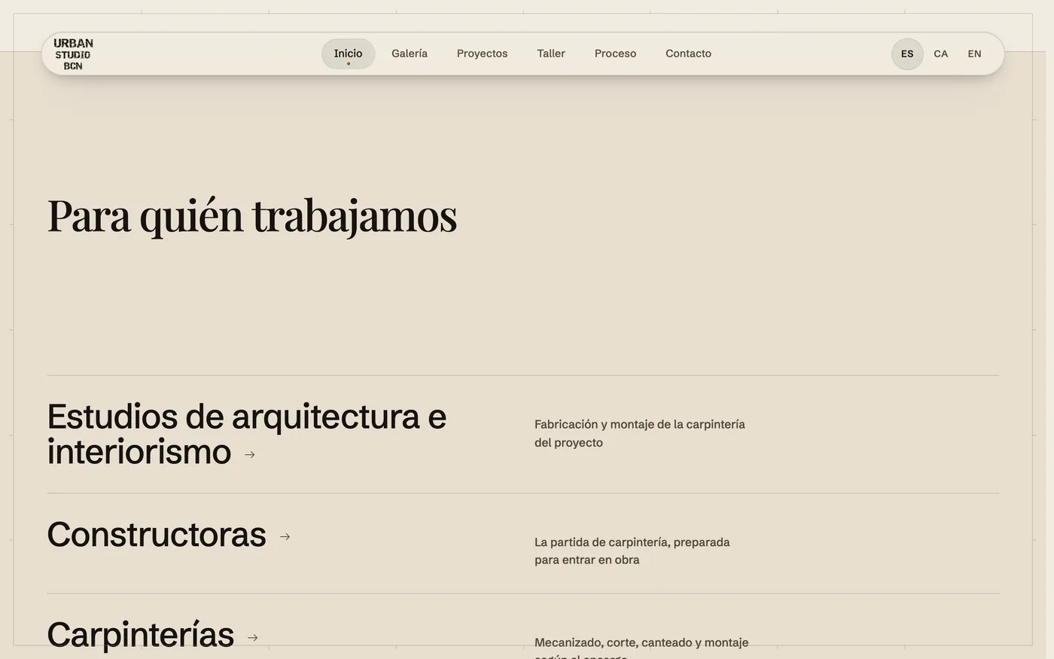
Task: Click text "Mecanizado, corte, canteado y montaje"
Action: click(641, 642)
